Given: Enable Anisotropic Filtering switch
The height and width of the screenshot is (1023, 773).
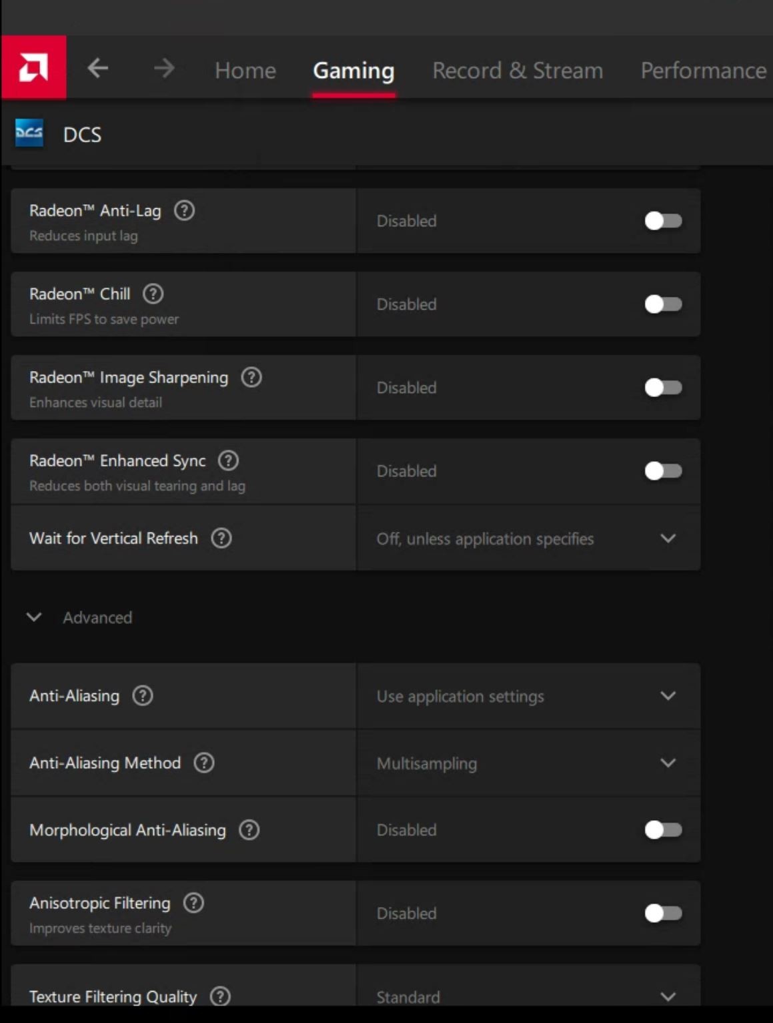Looking at the screenshot, I should pyautogui.click(x=663, y=913).
